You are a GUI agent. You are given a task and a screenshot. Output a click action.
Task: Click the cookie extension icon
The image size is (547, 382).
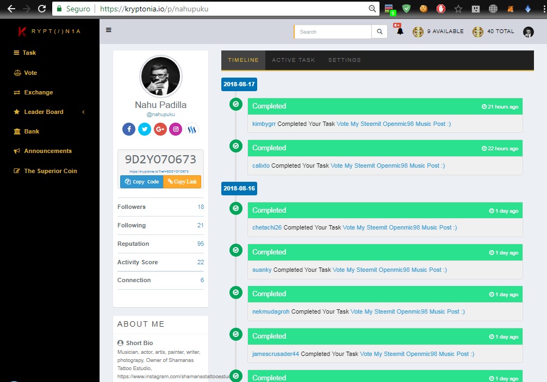(424, 9)
